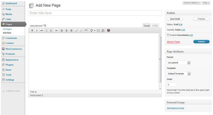Viewport: 213px width, 115px height.
Task: Open the Default Template dropdown
Action: click(x=179, y=74)
